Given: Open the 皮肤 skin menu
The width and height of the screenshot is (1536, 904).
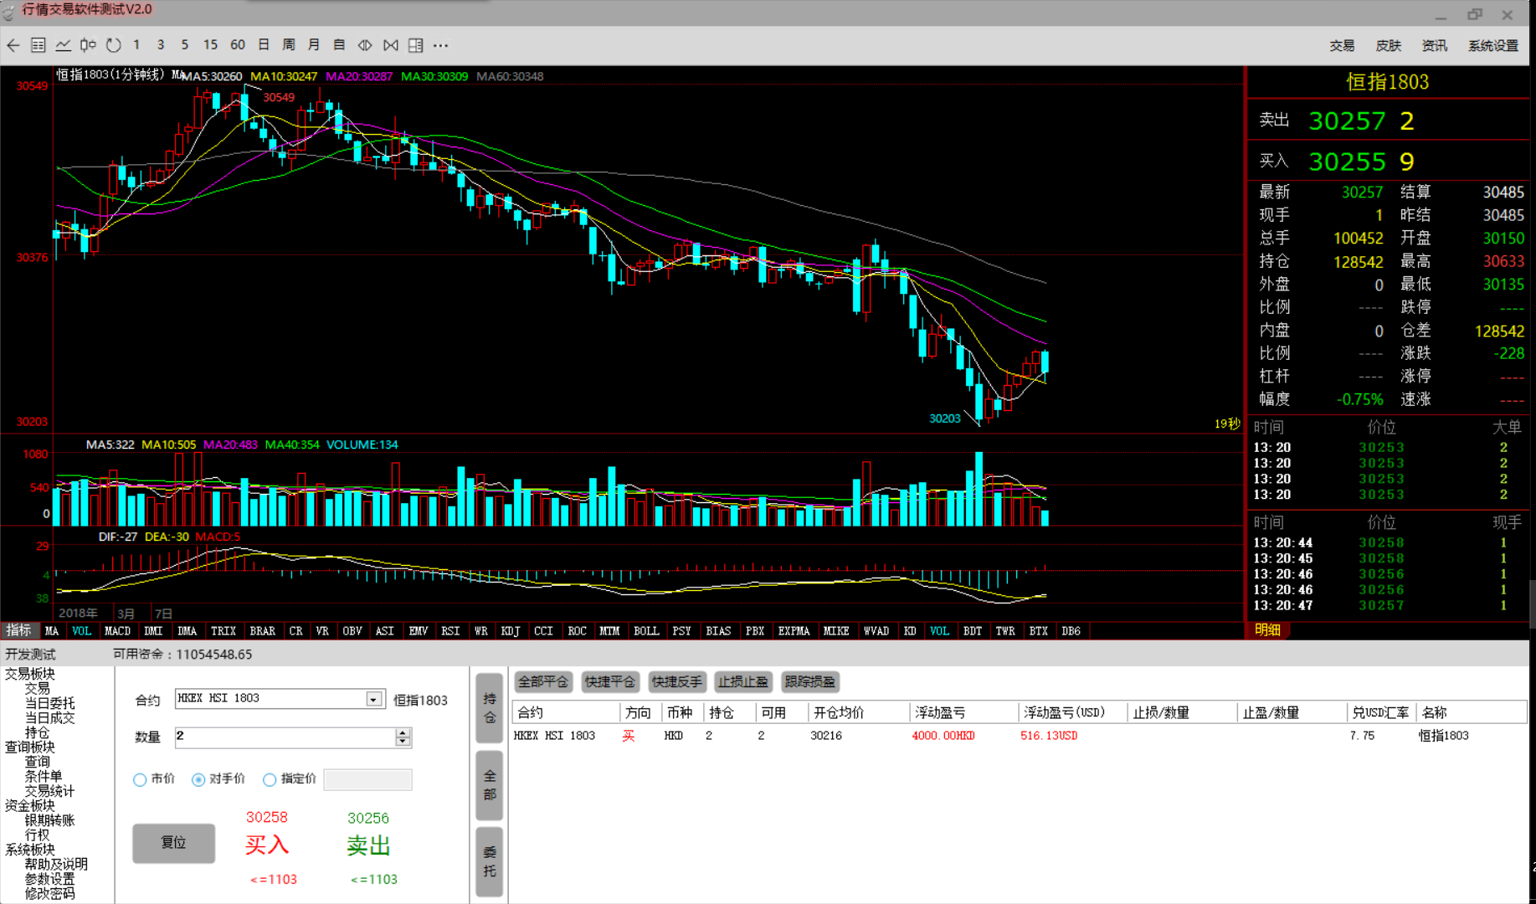Looking at the screenshot, I should pos(1389,46).
